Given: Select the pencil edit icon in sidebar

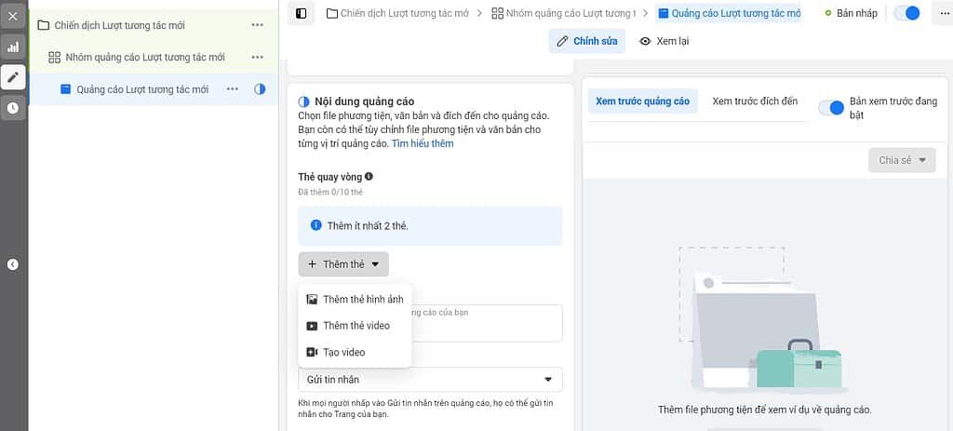Looking at the screenshot, I should pos(13,77).
